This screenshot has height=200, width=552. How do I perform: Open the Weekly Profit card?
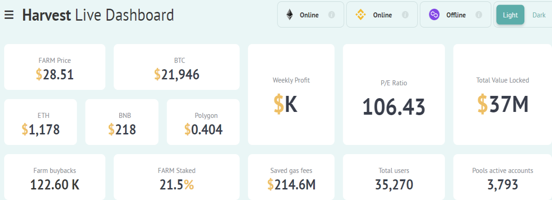(291, 94)
